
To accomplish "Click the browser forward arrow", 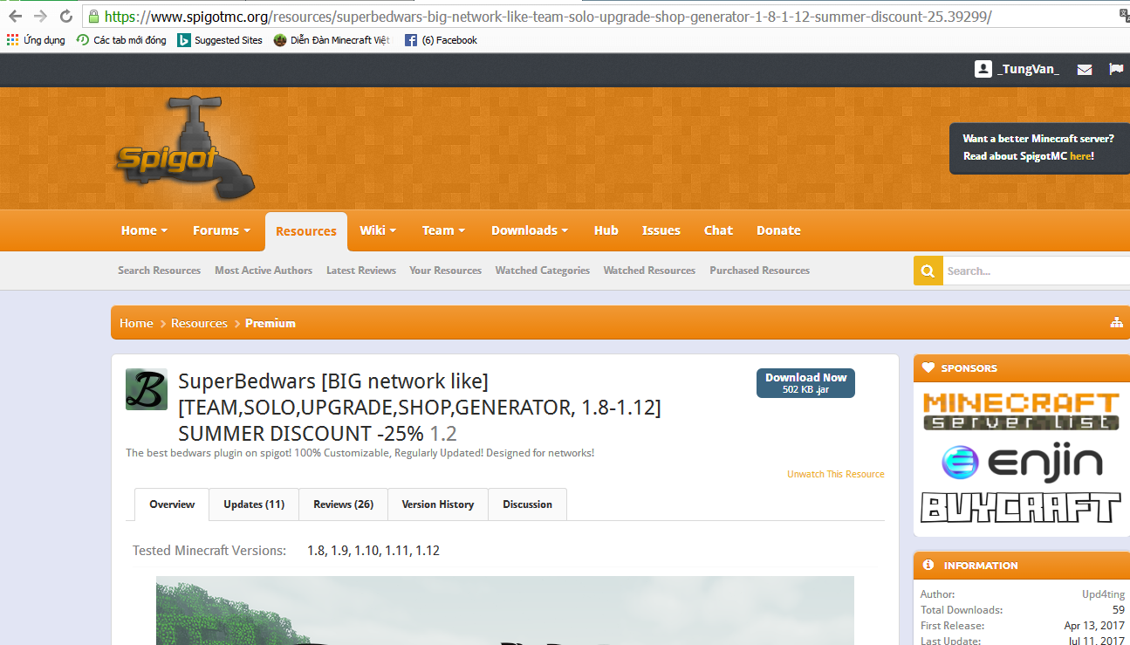I will tap(40, 17).
